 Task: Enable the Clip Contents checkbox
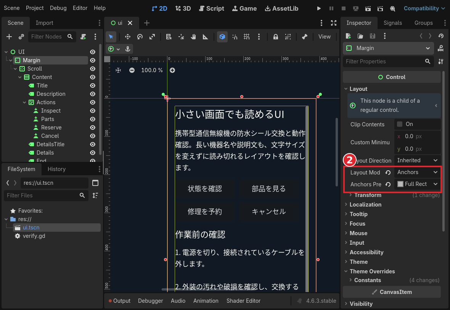pos(400,124)
